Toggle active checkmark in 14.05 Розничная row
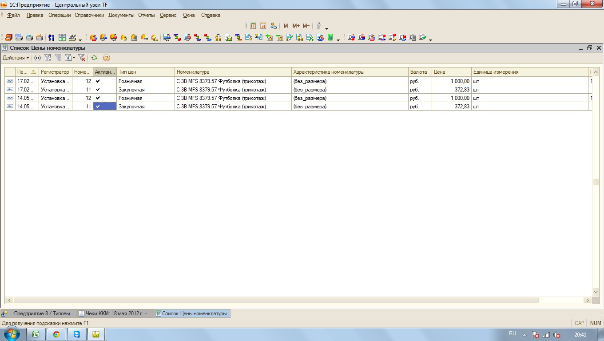 coord(98,98)
